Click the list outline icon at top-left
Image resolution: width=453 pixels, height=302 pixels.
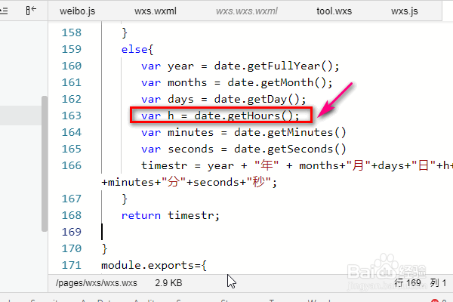[4, 11]
